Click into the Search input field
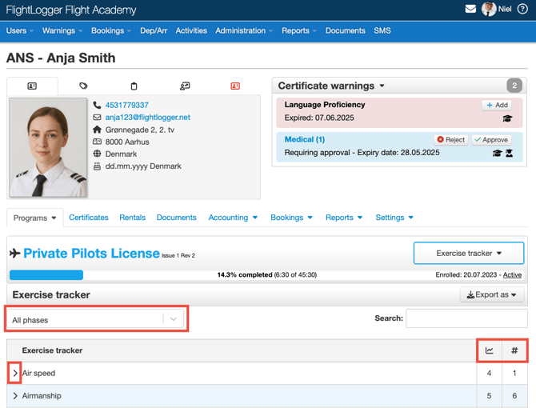This screenshot has height=408, width=536. click(x=466, y=318)
